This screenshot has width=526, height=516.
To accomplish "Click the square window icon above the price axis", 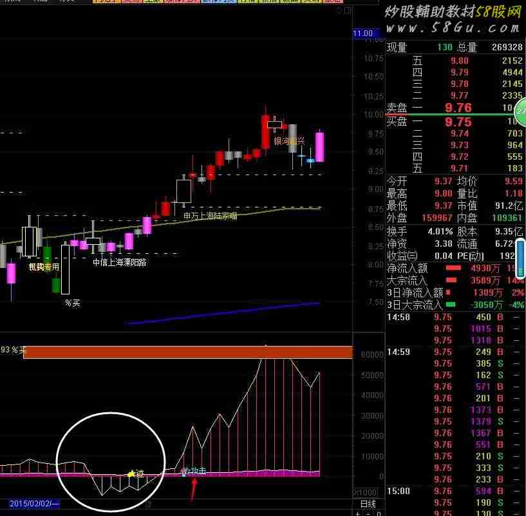I will click(348, 10).
